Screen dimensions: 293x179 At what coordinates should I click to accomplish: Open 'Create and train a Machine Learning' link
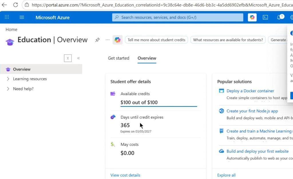(260, 131)
